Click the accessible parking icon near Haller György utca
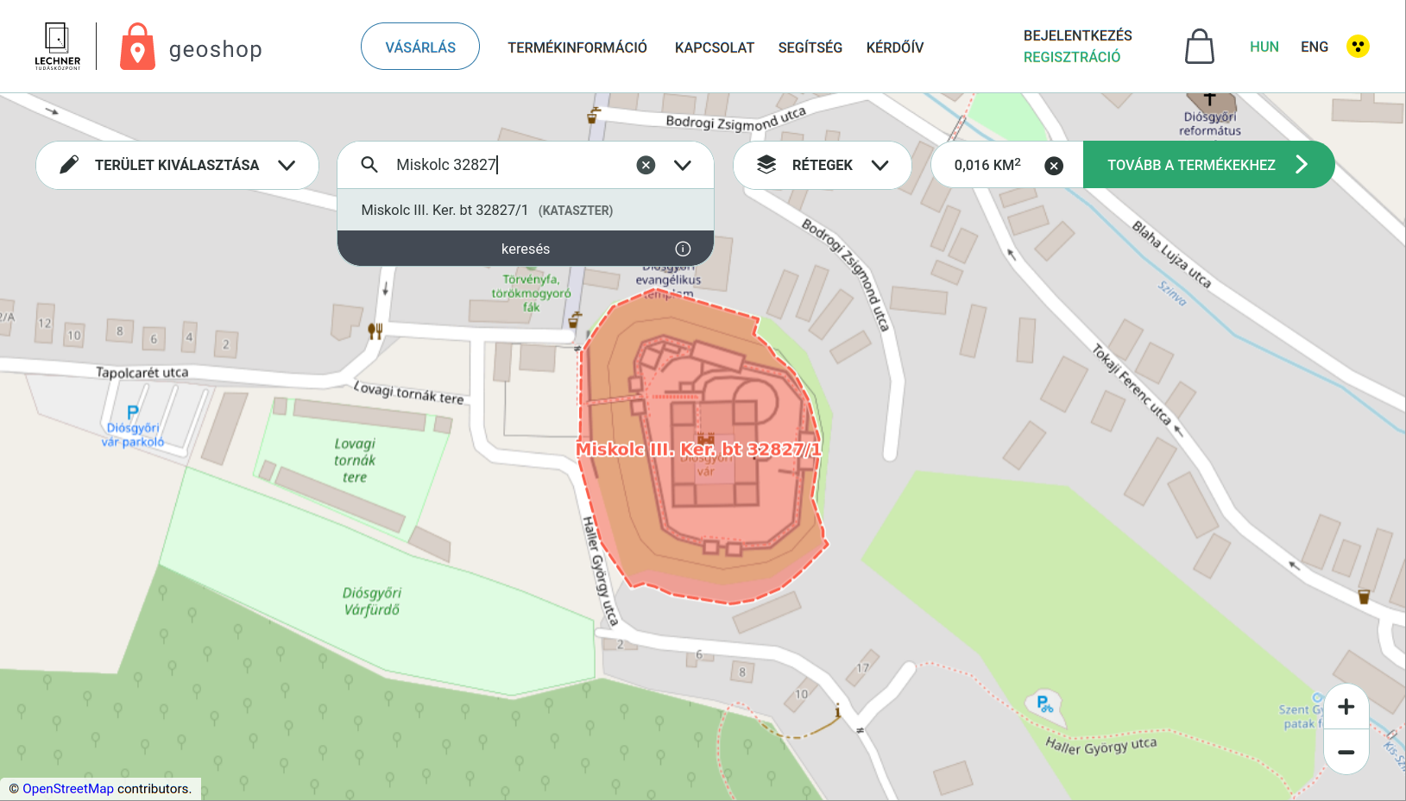The width and height of the screenshot is (1406, 801). coord(1044,703)
